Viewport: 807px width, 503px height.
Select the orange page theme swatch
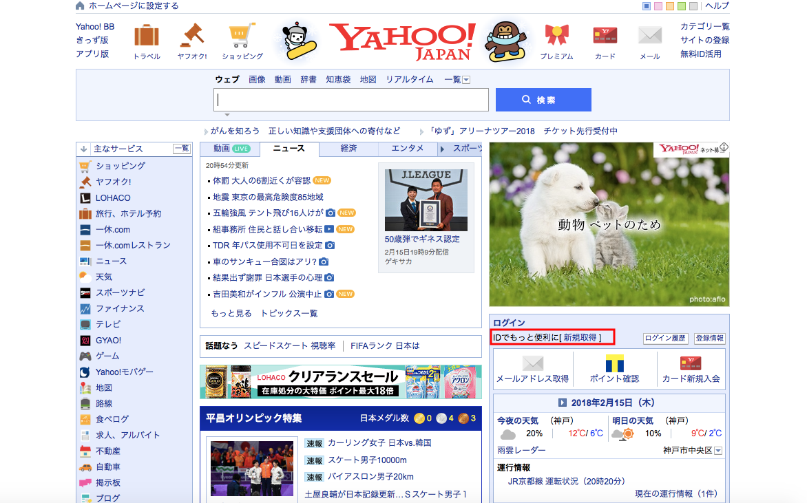click(x=670, y=6)
